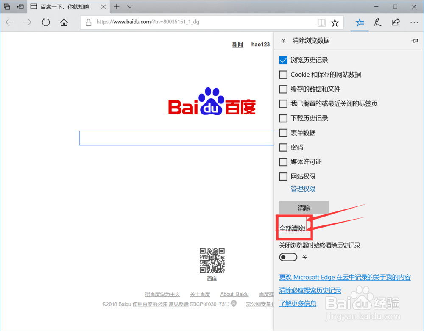Switch to the 百度一下 tab
The height and width of the screenshot is (331, 424).
pyautogui.click(x=64, y=7)
